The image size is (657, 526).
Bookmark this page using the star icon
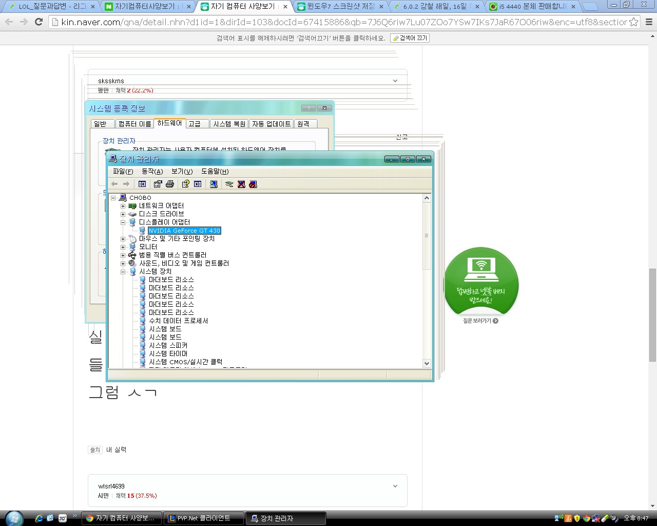coord(634,22)
